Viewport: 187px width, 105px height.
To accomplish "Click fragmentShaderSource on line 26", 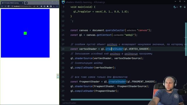I will (132, 86).
